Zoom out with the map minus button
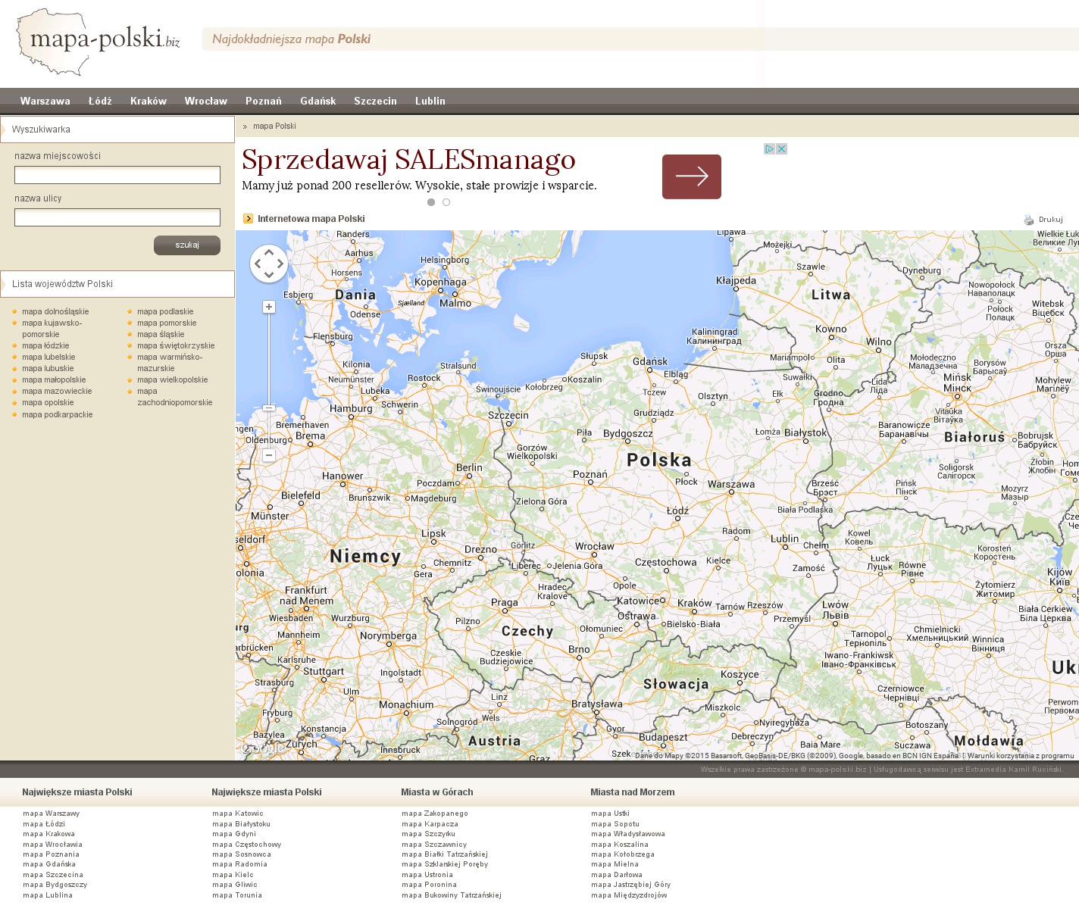The width and height of the screenshot is (1079, 915). click(269, 455)
